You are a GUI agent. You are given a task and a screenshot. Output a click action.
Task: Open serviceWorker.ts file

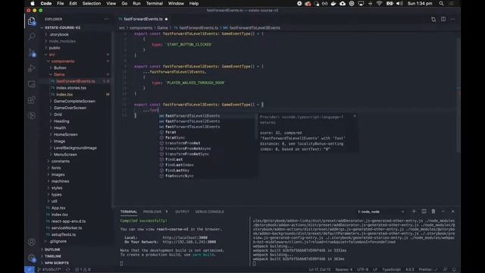click(x=67, y=227)
